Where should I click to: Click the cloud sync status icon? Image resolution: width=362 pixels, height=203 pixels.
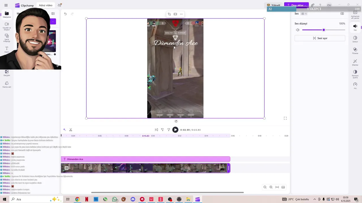point(60,5)
